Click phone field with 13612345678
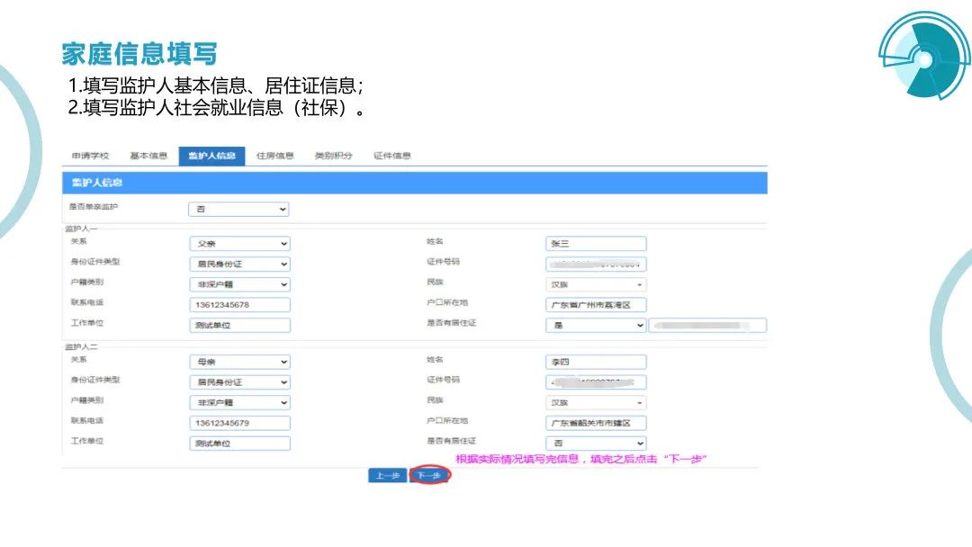Screen dimensions: 972x547 point(240,305)
